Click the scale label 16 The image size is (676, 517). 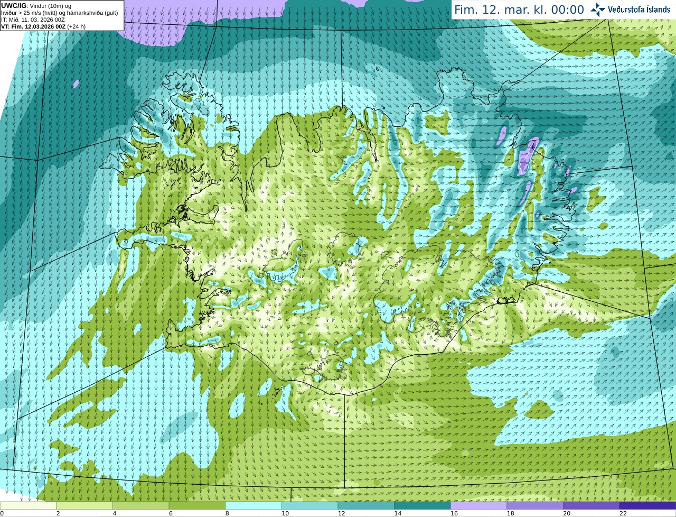coord(454,513)
